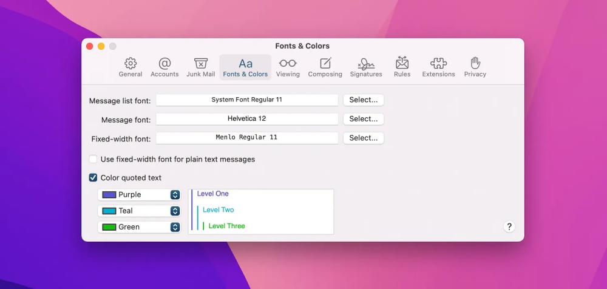Viewport: 607px width, 289px height.
Task: Open the Accounts @ icon
Action: coord(164,64)
